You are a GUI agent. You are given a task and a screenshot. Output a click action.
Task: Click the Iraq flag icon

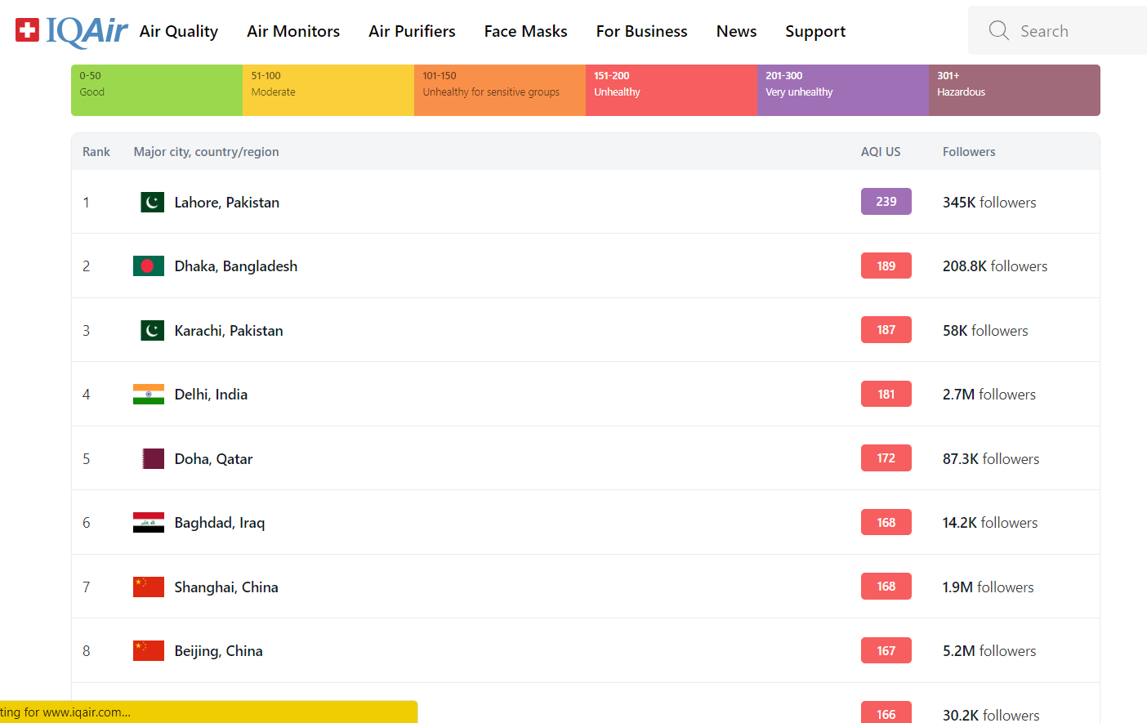[x=149, y=523]
